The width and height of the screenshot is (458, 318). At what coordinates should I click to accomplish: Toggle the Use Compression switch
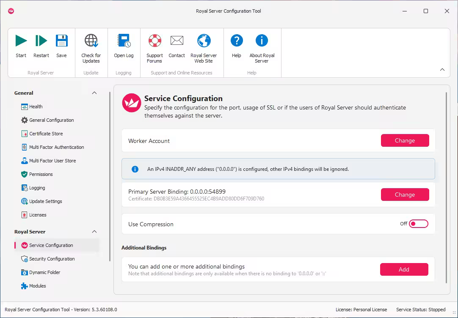pos(418,224)
